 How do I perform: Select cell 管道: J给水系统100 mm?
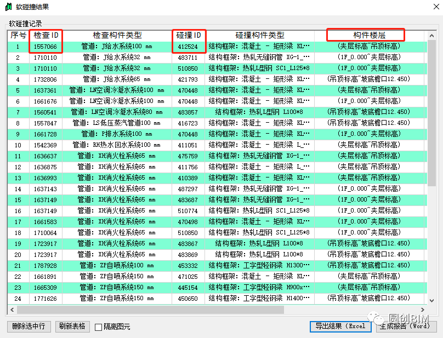tap(117, 47)
